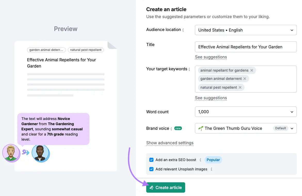
Task: Remove 'natural pest repellent' keyword tag
Action: point(240,87)
